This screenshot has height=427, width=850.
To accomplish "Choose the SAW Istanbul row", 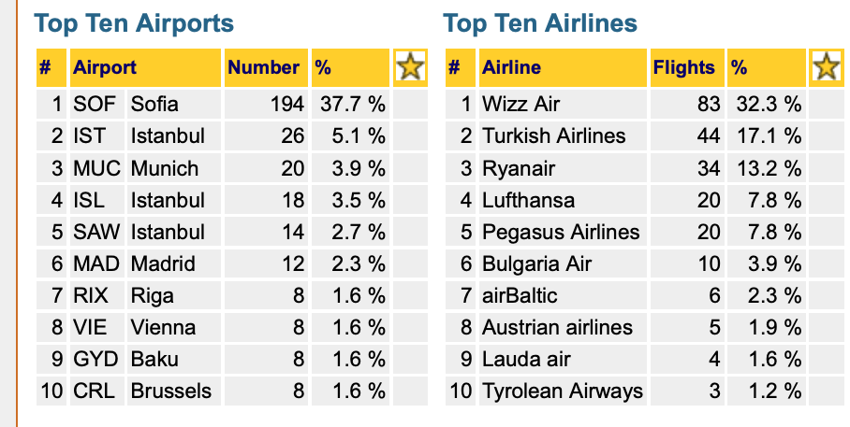I will pyautogui.click(x=231, y=232).
